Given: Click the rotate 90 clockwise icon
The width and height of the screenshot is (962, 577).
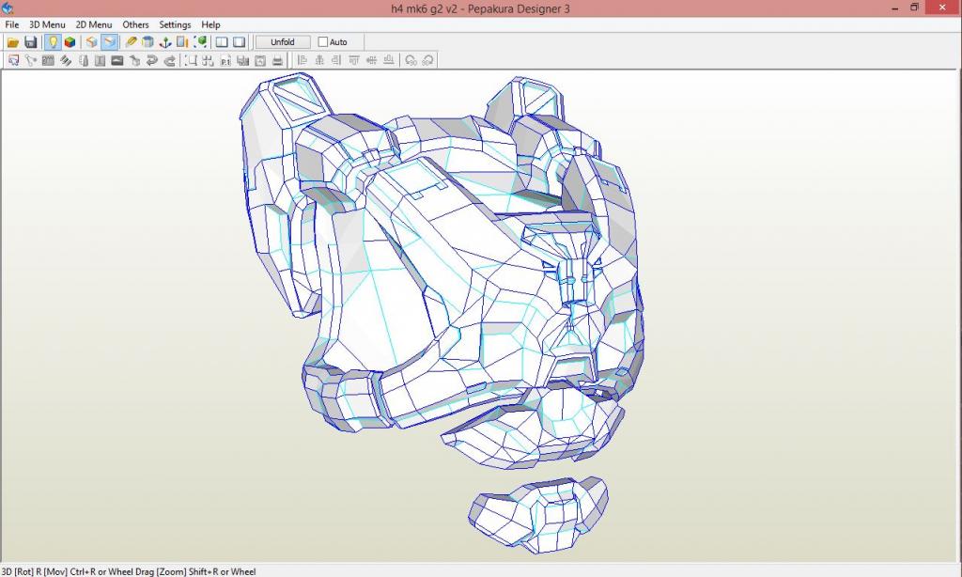Looking at the screenshot, I should (x=427, y=60).
